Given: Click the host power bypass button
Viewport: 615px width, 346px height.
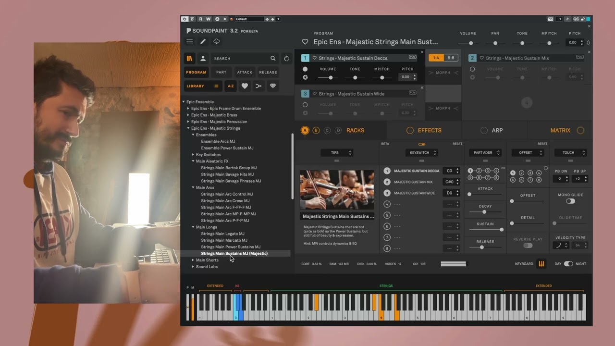Looking at the screenshot, I should (x=184, y=19).
